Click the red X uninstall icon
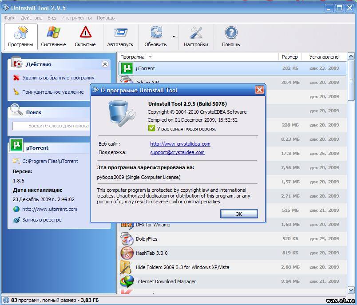Viewport: 357px width, 305px height. [16, 78]
